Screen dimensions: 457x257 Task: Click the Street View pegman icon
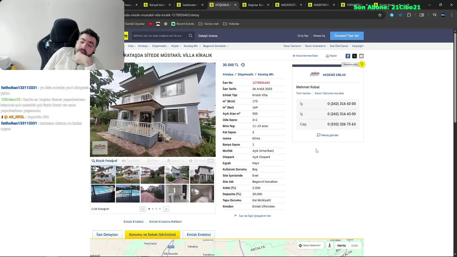(x=330, y=246)
